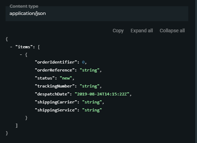Collapse the first item object toggle
This screenshot has width=197, height=143.
point(21,54)
